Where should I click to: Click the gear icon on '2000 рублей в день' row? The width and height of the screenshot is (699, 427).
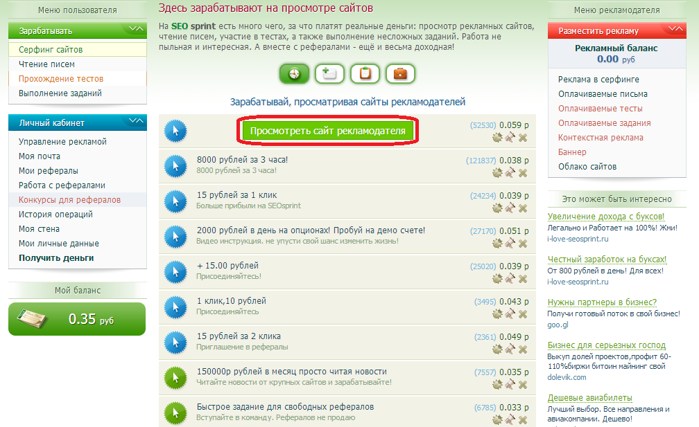pos(497,244)
